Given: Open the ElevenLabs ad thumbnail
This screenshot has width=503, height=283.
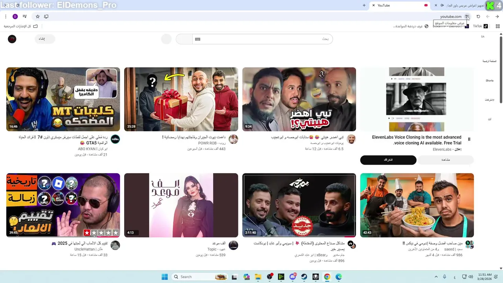Looking at the screenshot, I should coord(417,99).
